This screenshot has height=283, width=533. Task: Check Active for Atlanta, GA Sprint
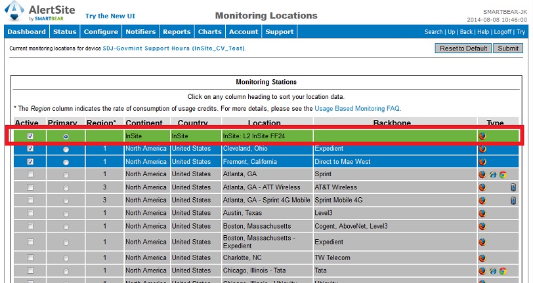30,174
